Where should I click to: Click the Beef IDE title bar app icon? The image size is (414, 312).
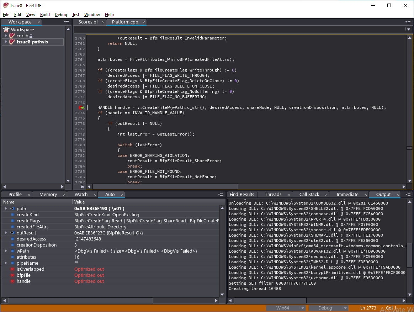(x=6, y=5)
